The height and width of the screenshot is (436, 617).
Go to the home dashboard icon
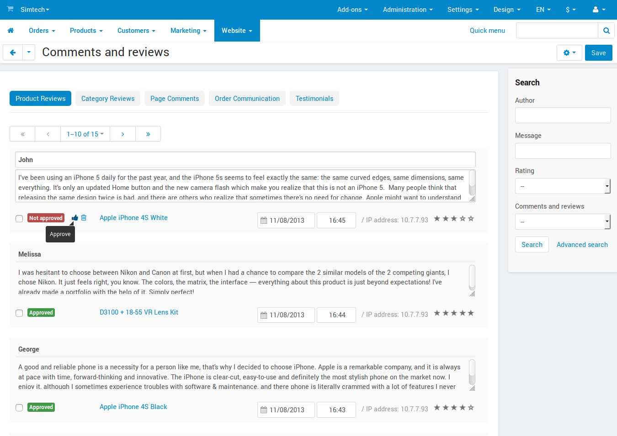coord(11,31)
